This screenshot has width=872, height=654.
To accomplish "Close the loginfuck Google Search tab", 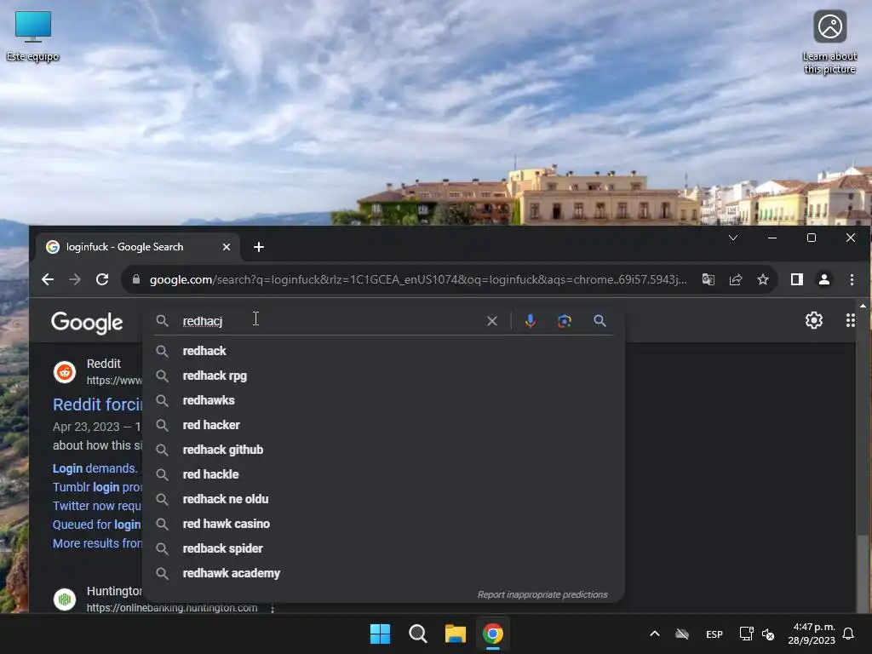I will point(227,247).
